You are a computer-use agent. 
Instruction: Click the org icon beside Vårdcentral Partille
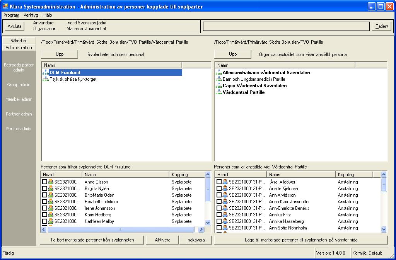[x=219, y=92]
